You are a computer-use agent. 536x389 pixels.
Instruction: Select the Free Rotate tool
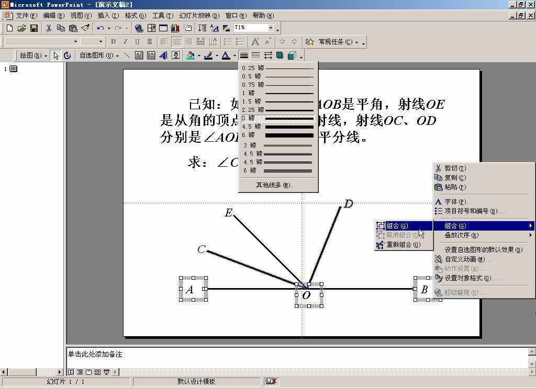67,55
